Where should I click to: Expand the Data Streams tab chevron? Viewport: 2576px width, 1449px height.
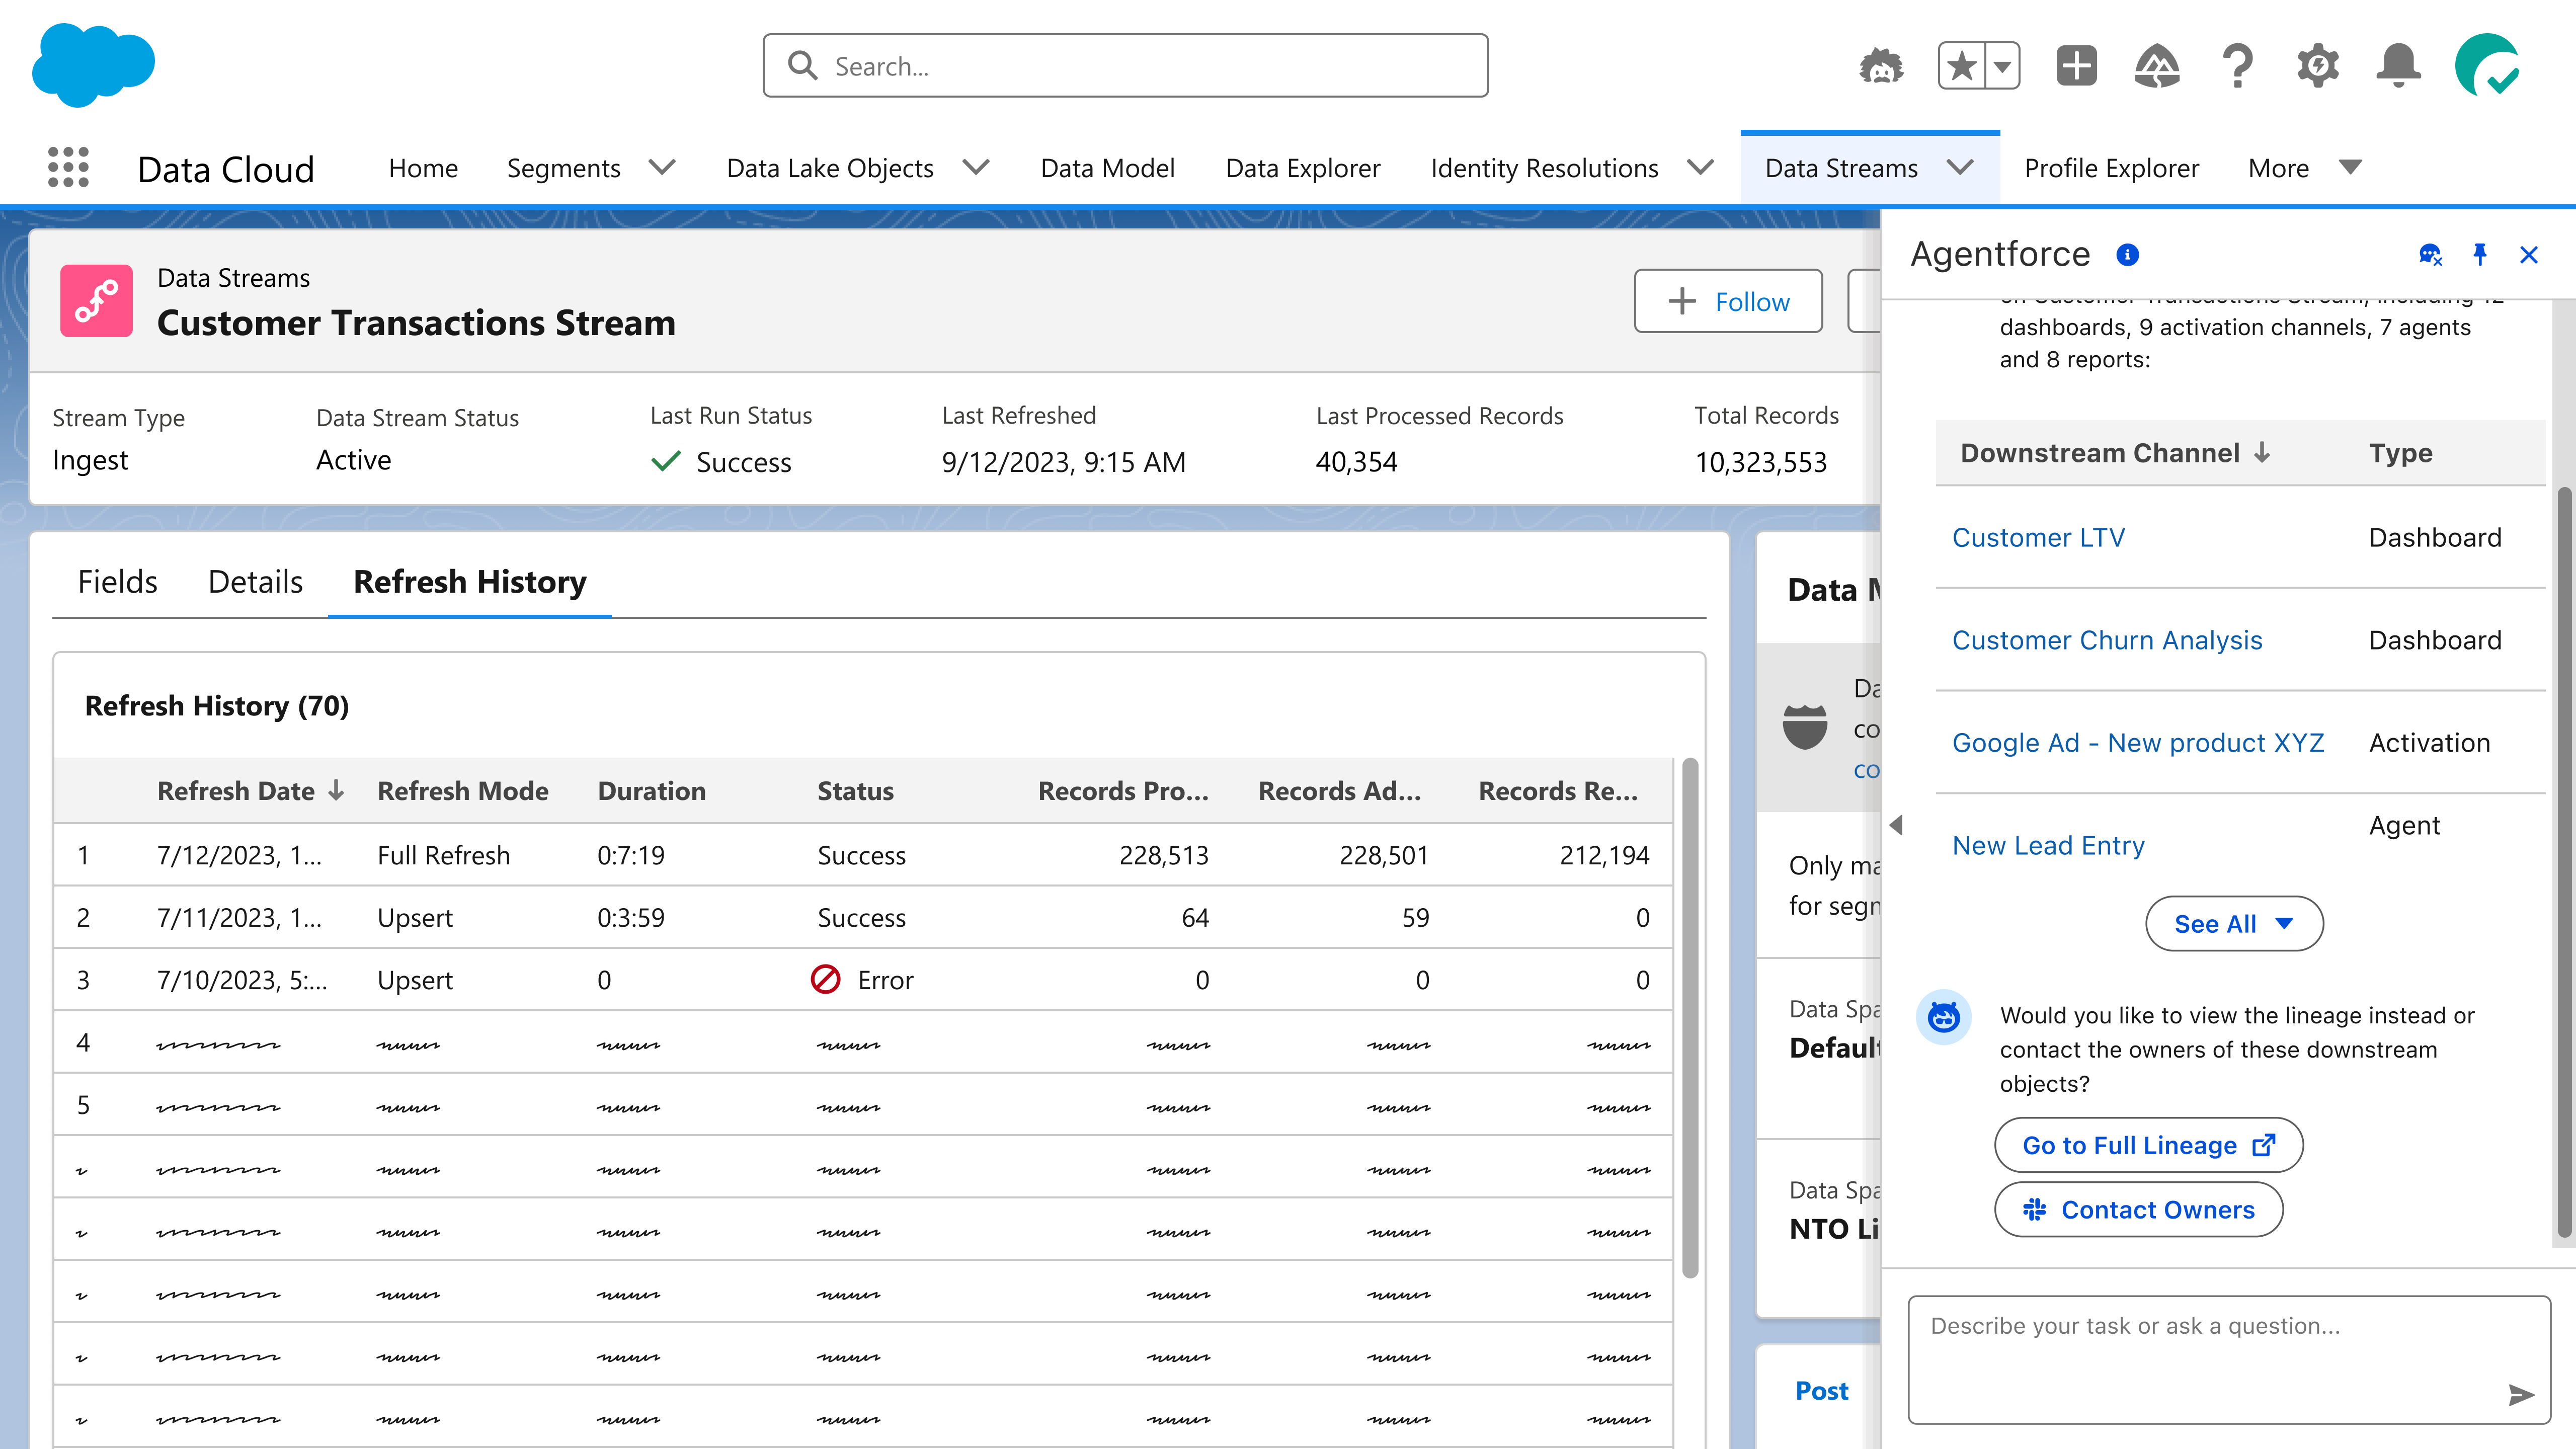tap(1960, 167)
